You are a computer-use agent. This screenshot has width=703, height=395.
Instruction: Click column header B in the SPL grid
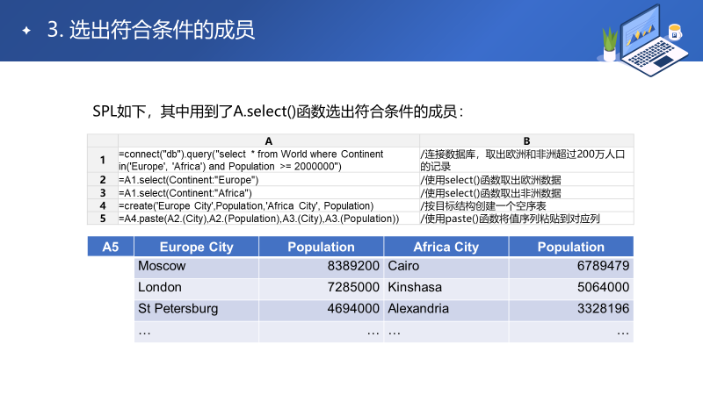[x=525, y=140]
